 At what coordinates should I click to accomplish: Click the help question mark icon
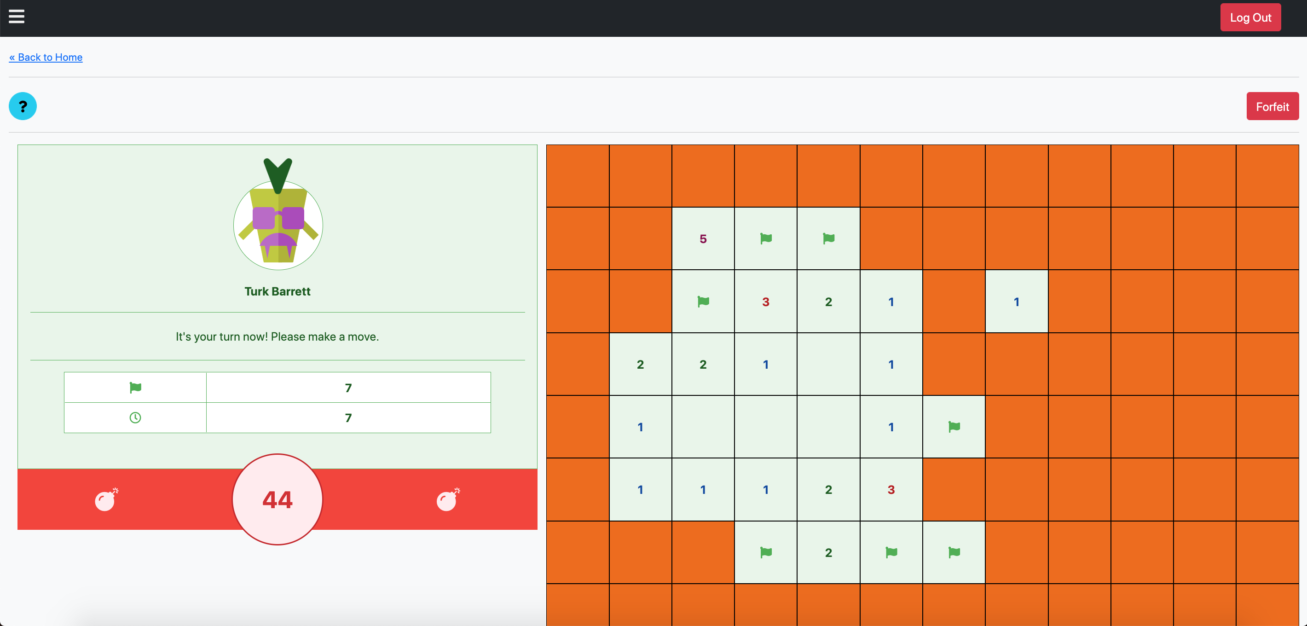23,106
